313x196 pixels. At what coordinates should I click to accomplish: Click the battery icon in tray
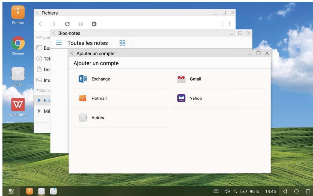[243, 191]
